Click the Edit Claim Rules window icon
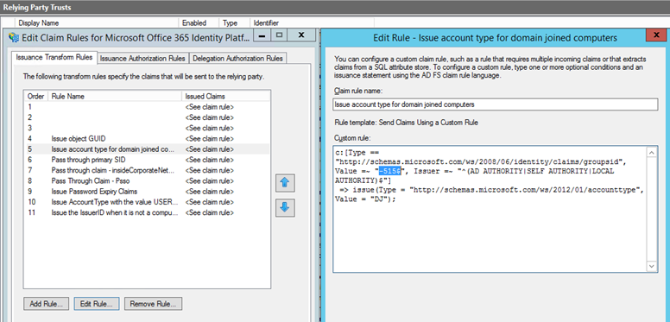Image resolution: width=670 pixels, height=322 pixels. coord(14,38)
